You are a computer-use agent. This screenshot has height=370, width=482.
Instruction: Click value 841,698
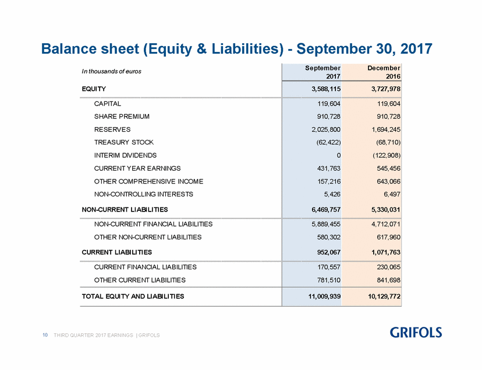click(x=388, y=280)
